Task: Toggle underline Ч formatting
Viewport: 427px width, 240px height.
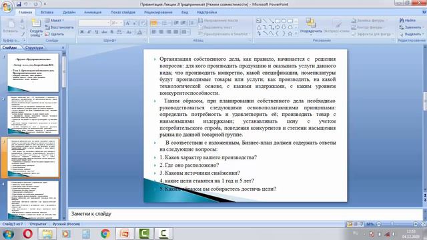Action: (97, 32)
